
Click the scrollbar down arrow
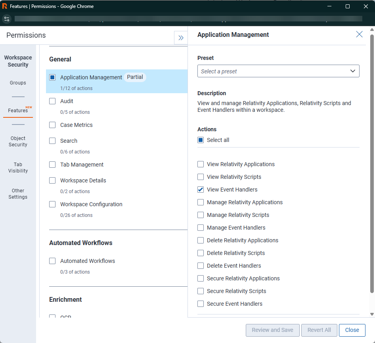[x=372, y=314]
